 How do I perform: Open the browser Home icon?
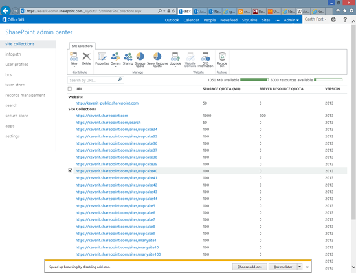click(338, 10)
